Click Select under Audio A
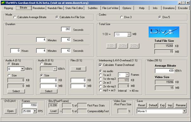 (16, 91)
